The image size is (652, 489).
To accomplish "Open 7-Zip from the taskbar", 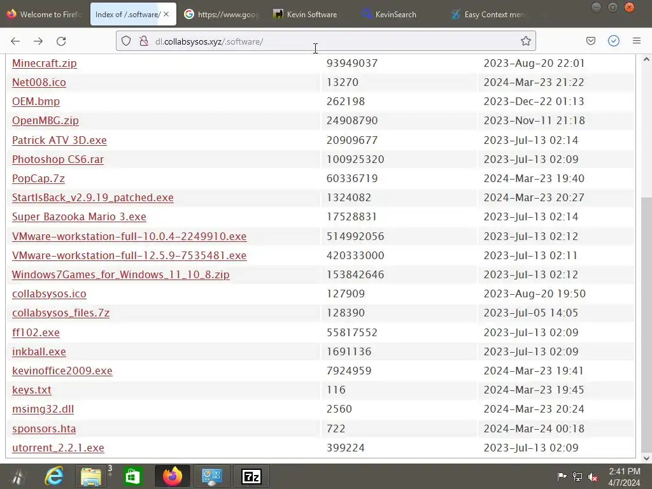I will tap(251, 476).
